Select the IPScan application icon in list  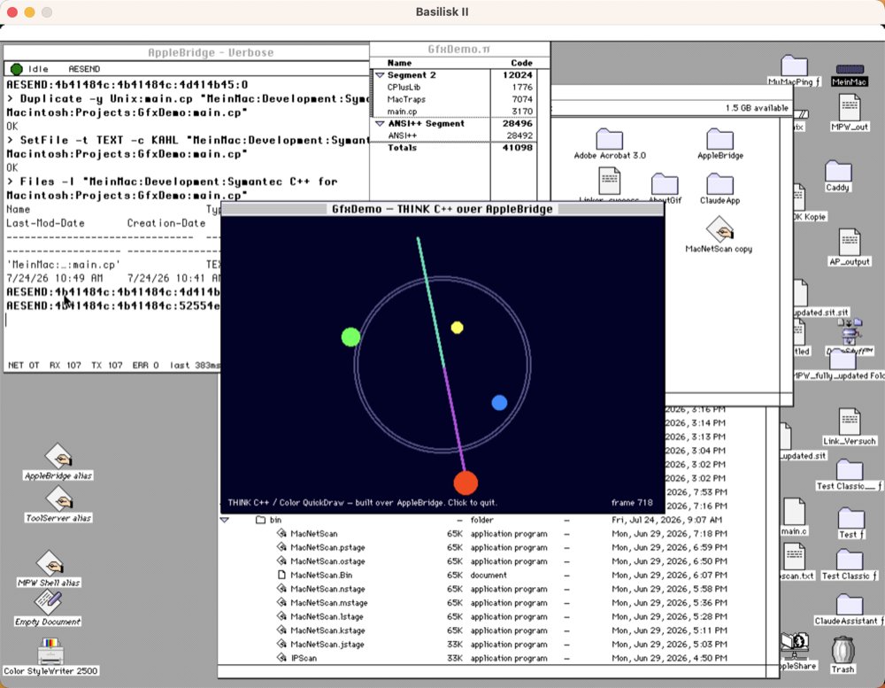pyautogui.click(x=281, y=658)
